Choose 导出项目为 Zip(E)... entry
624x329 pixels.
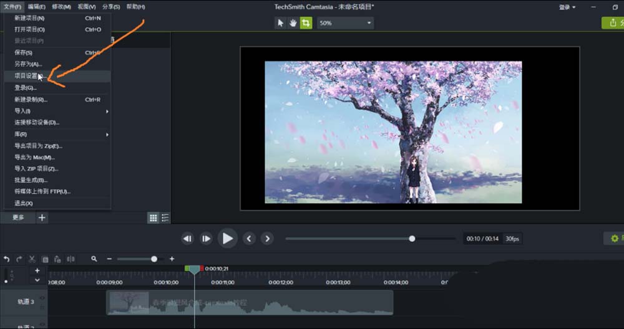pyautogui.click(x=57, y=146)
